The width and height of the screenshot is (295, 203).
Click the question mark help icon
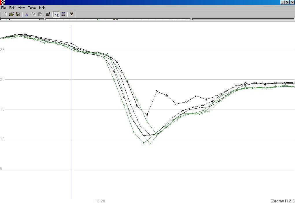click(71, 14)
